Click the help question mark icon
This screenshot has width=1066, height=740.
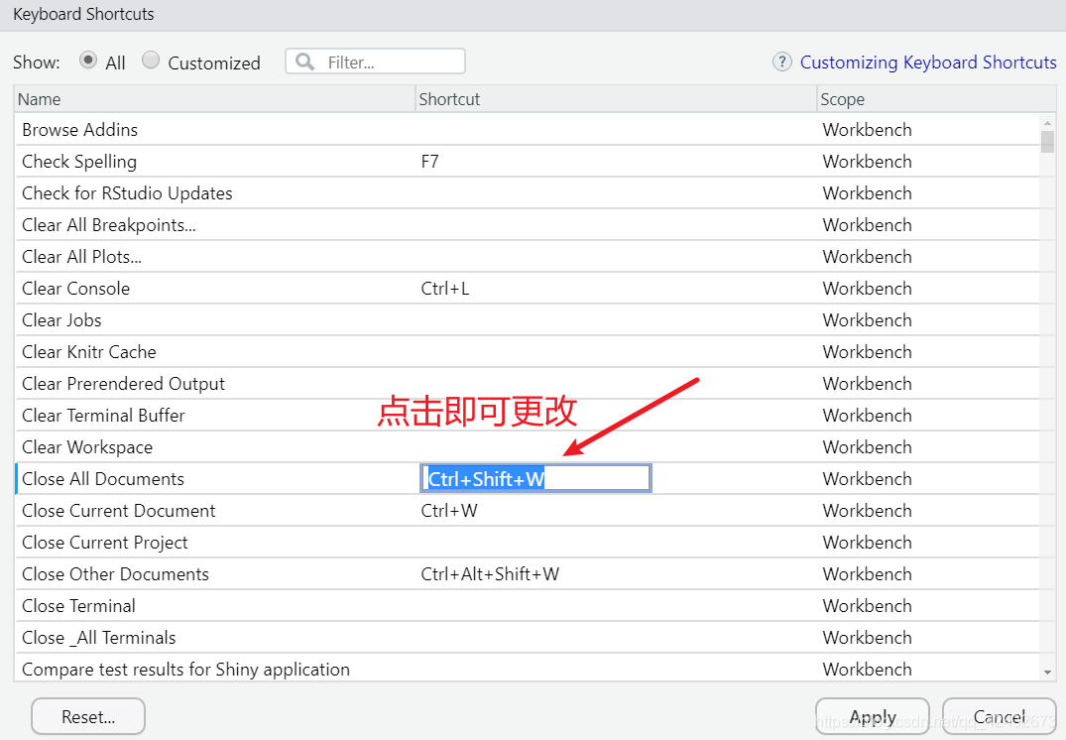[782, 62]
